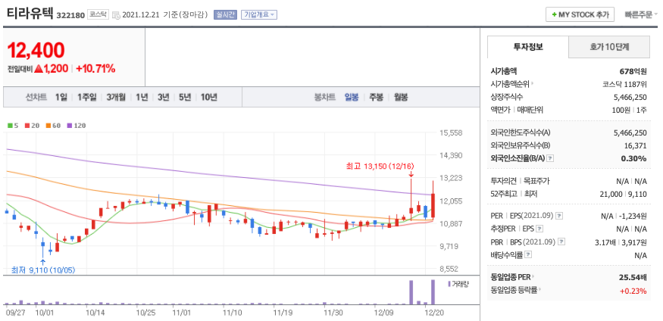
Task: Click the calendar icon before 2021.12.21
Action: point(116,15)
